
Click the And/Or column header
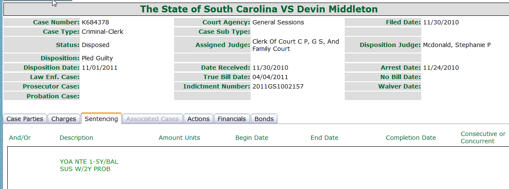coord(20,138)
